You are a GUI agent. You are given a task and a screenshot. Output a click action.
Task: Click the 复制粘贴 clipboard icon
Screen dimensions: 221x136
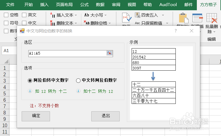(x=184, y=18)
